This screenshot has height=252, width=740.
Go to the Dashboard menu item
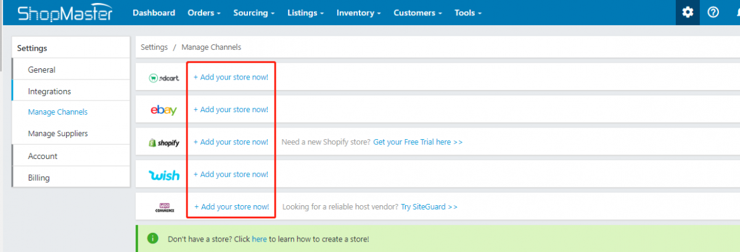pos(154,13)
